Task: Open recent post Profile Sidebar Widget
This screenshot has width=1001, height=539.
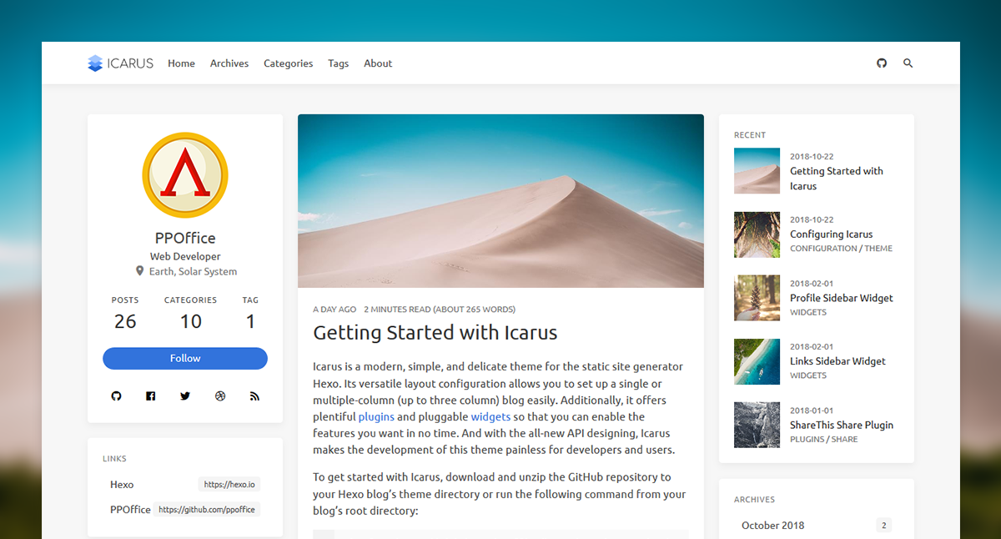Action: point(842,298)
